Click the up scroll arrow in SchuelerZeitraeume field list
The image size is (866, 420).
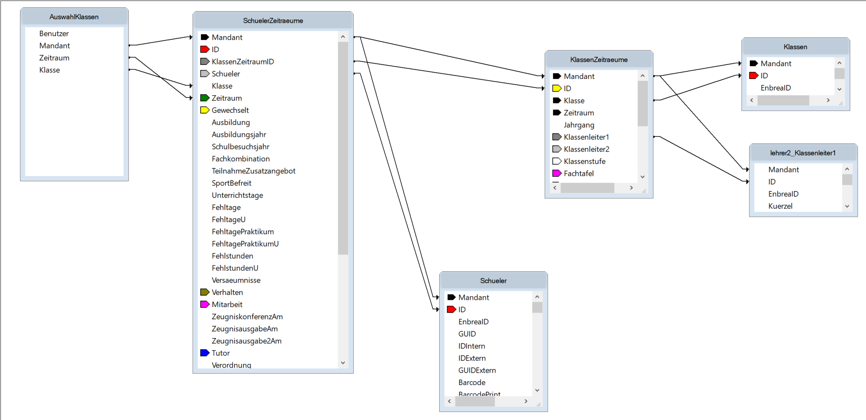tap(343, 37)
